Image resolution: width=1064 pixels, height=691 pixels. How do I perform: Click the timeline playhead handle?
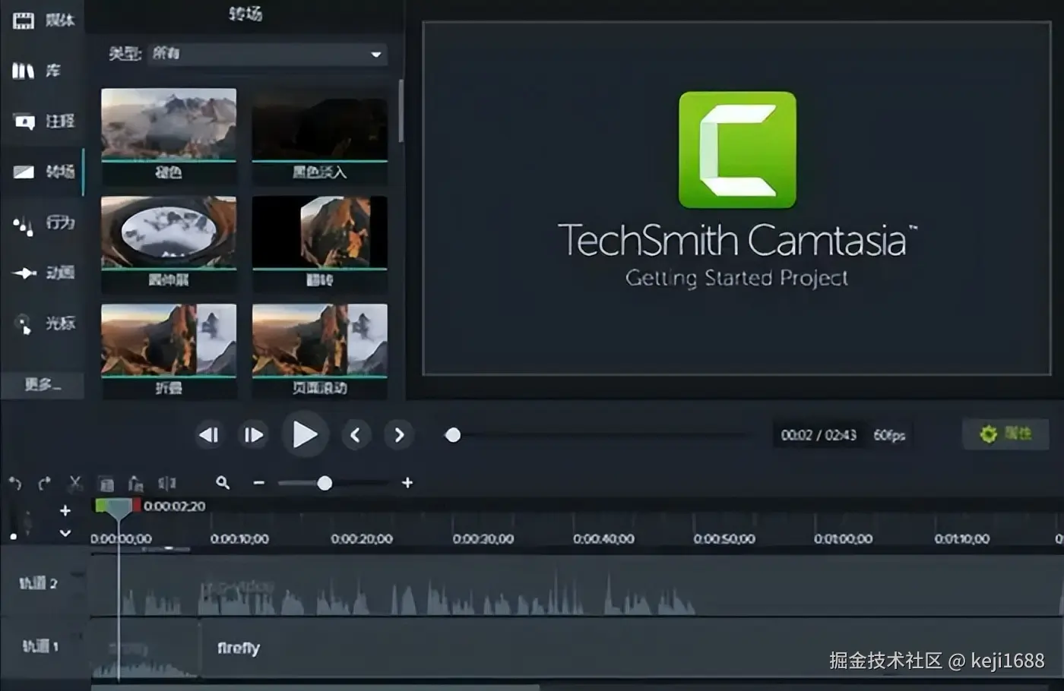tap(119, 509)
